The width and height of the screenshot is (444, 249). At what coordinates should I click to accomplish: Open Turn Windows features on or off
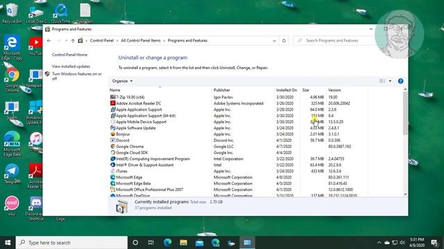tap(77, 76)
